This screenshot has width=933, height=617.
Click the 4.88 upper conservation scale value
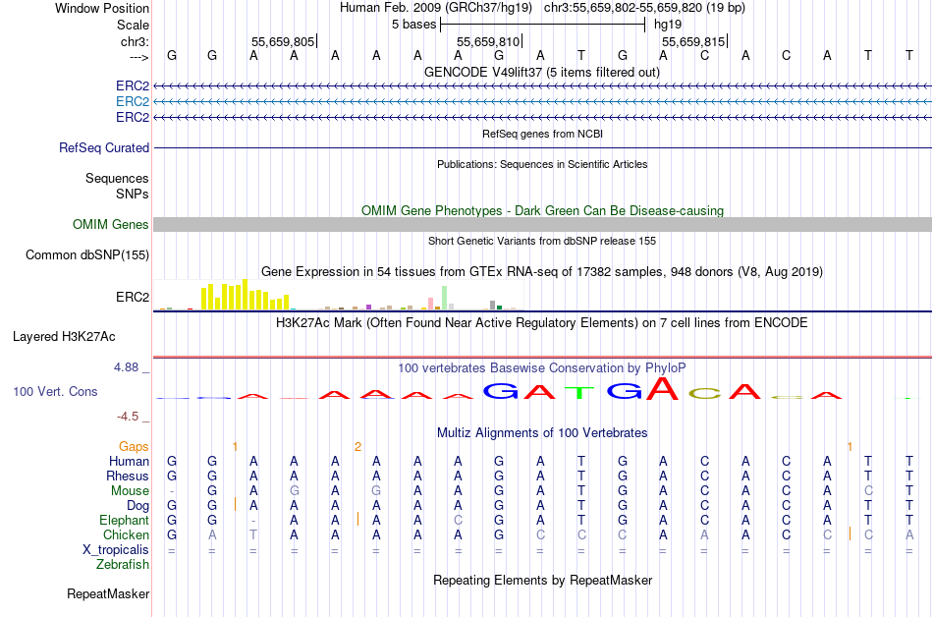click(126, 367)
